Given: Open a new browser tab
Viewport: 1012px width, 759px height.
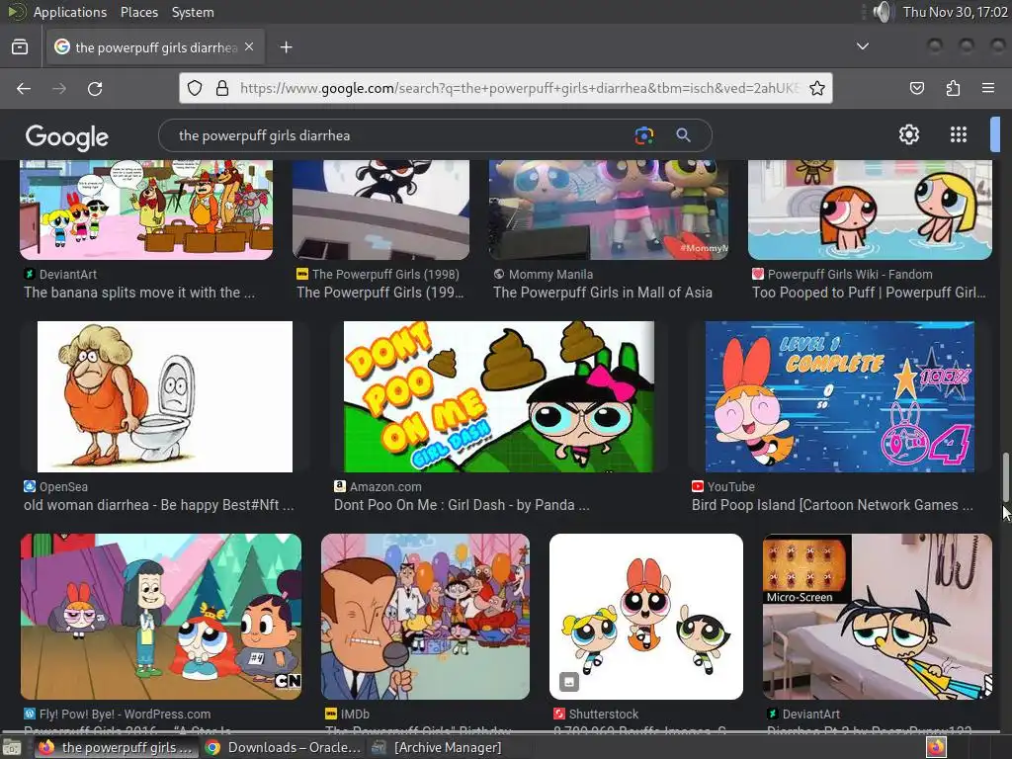Looking at the screenshot, I should (286, 47).
